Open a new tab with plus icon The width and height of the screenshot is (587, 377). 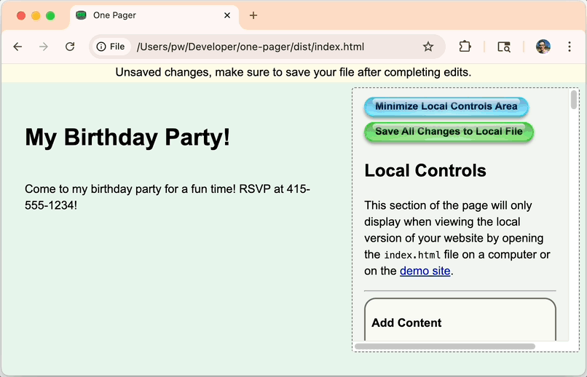click(253, 15)
